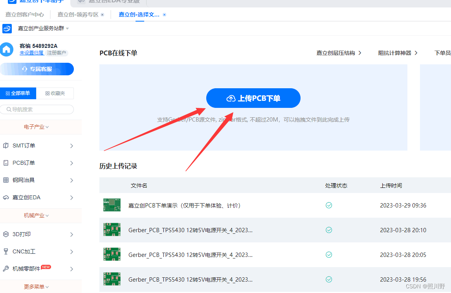Viewport: 451px width, 293px height.
Task: Click status checkmark for the 20:05 upload
Action: point(329,255)
